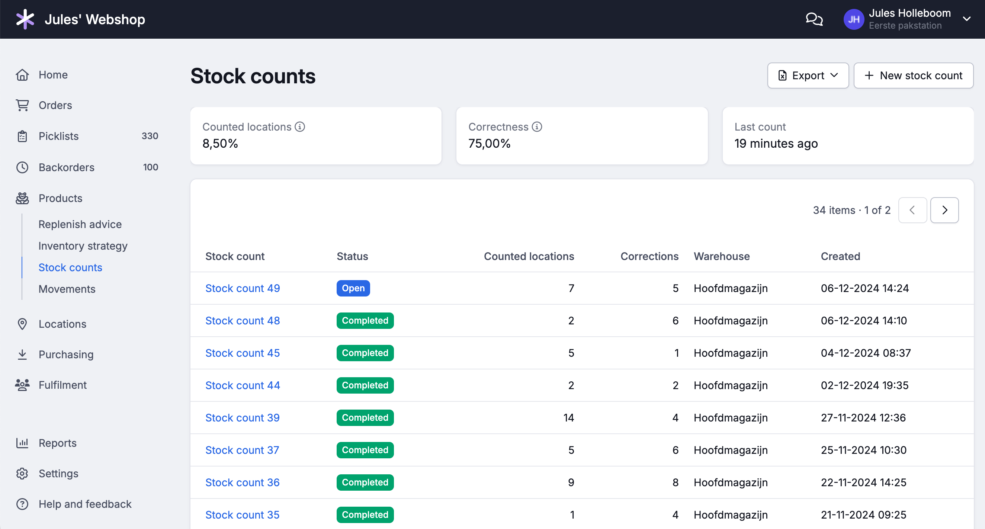Click the plus icon on New stock count
Viewport: 985px width, 529px height.
pos(869,76)
